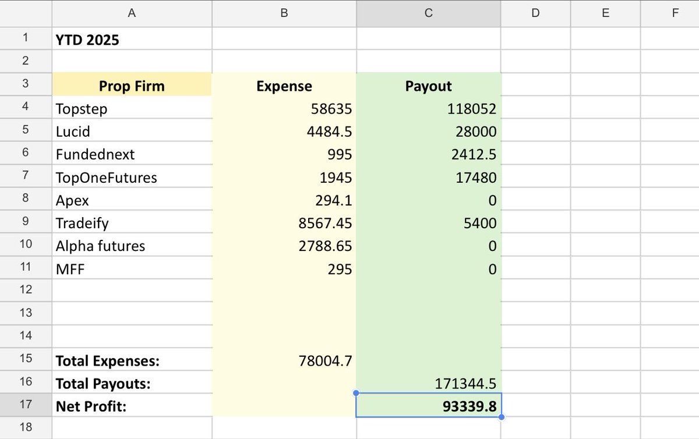This screenshot has height=439, width=699.
Task: Select the Lucid cell
Action: (132, 131)
